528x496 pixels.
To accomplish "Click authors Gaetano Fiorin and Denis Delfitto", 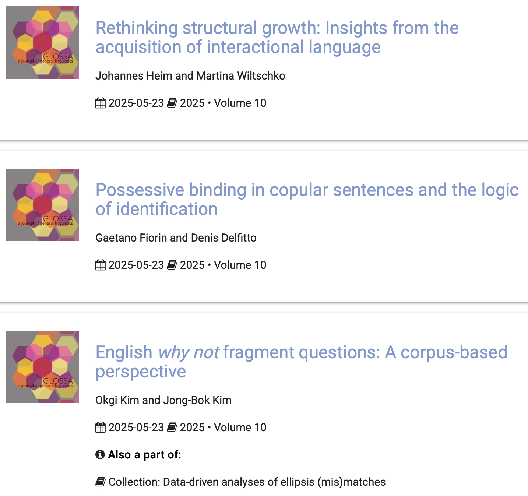I will point(176,238).
